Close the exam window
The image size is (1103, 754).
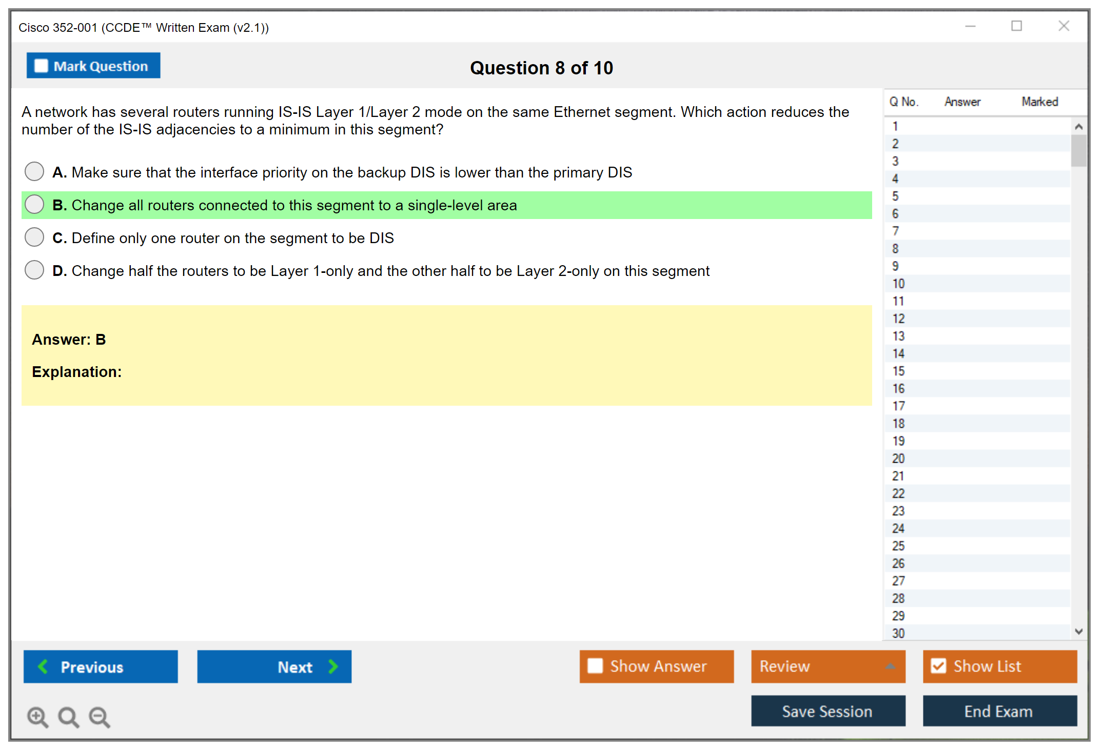1063,26
